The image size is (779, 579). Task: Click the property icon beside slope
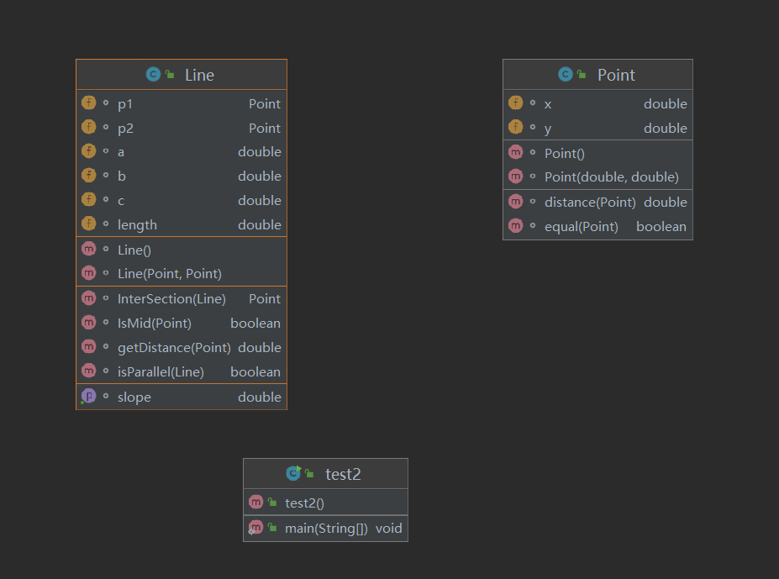pos(88,397)
